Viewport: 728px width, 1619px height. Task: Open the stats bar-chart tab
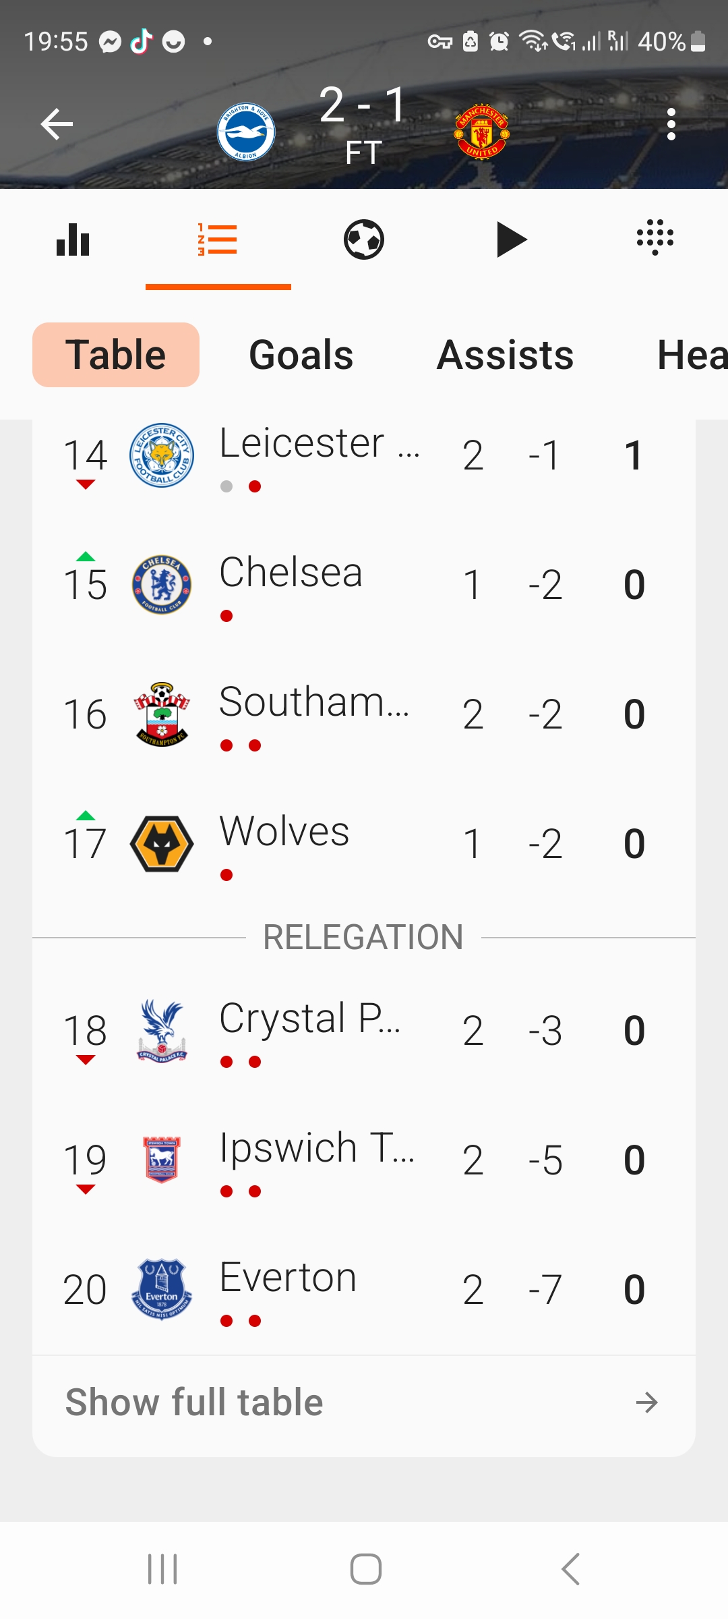[73, 239]
